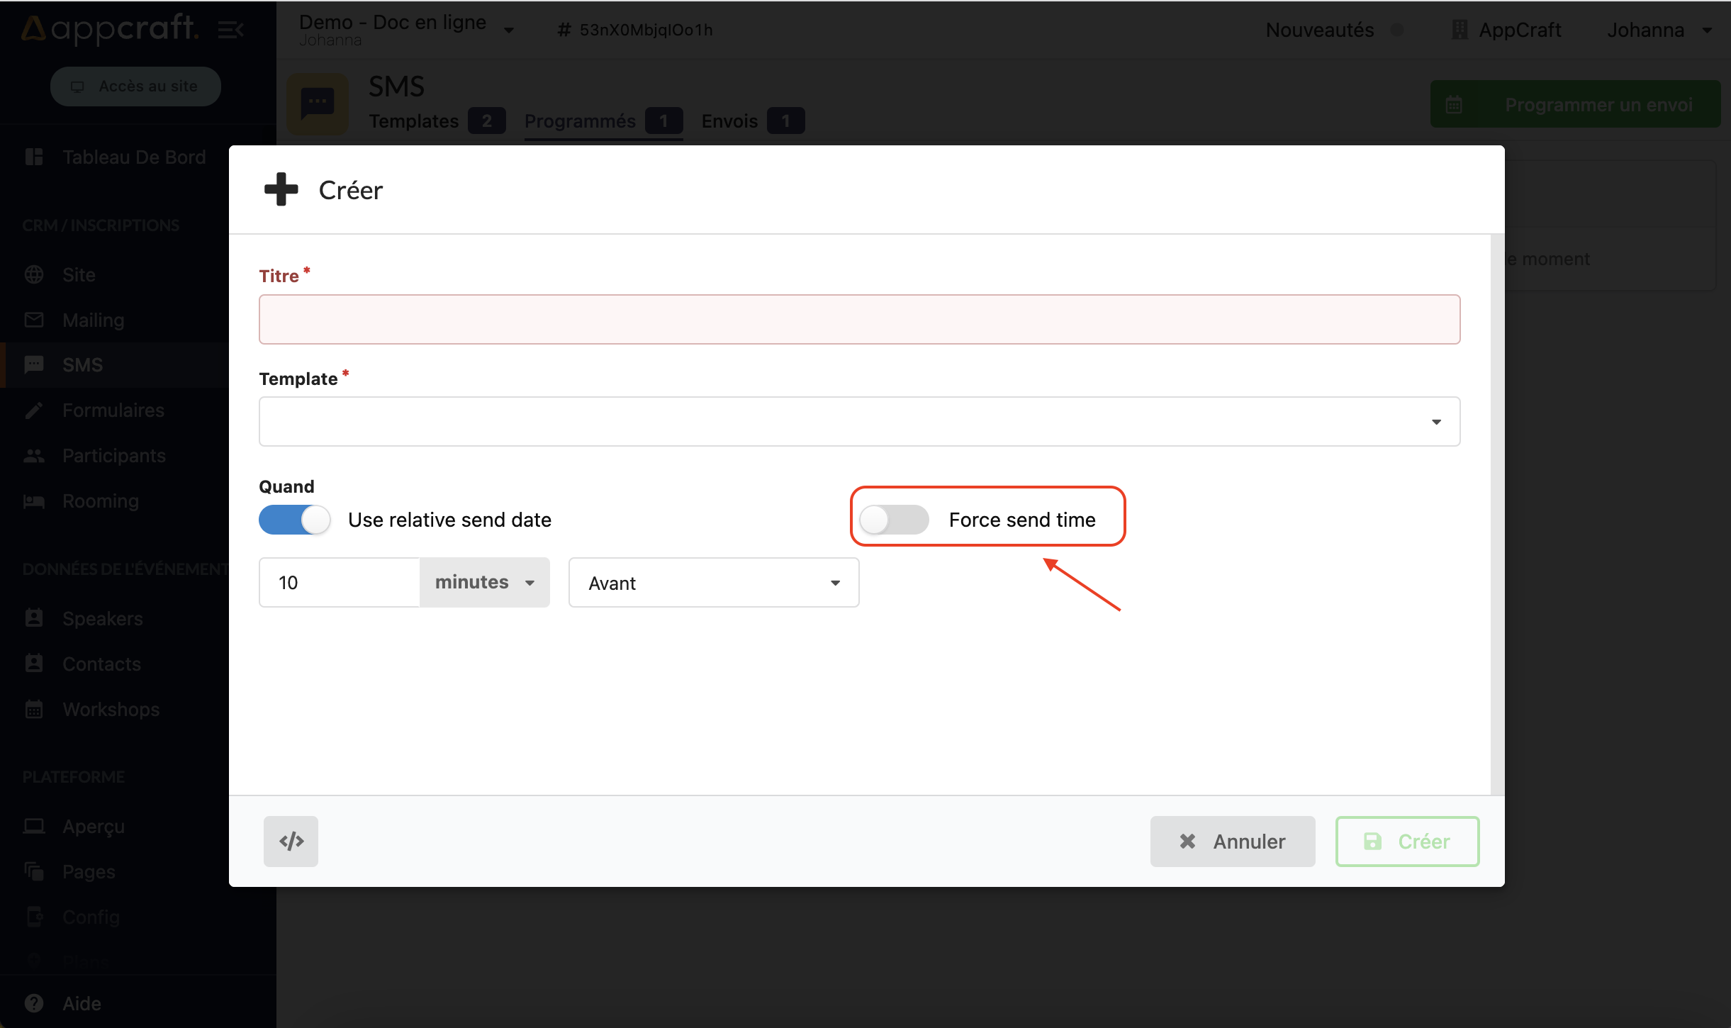Click the SMS chat bubble sidebar icon
This screenshot has width=1731, height=1028.
click(x=34, y=365)
